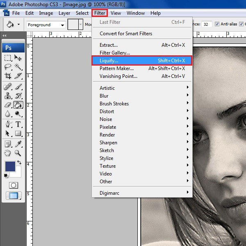Viewport: 246px width, 246px height.
Task: Open the Window menu
Action: tap(136, 13)
